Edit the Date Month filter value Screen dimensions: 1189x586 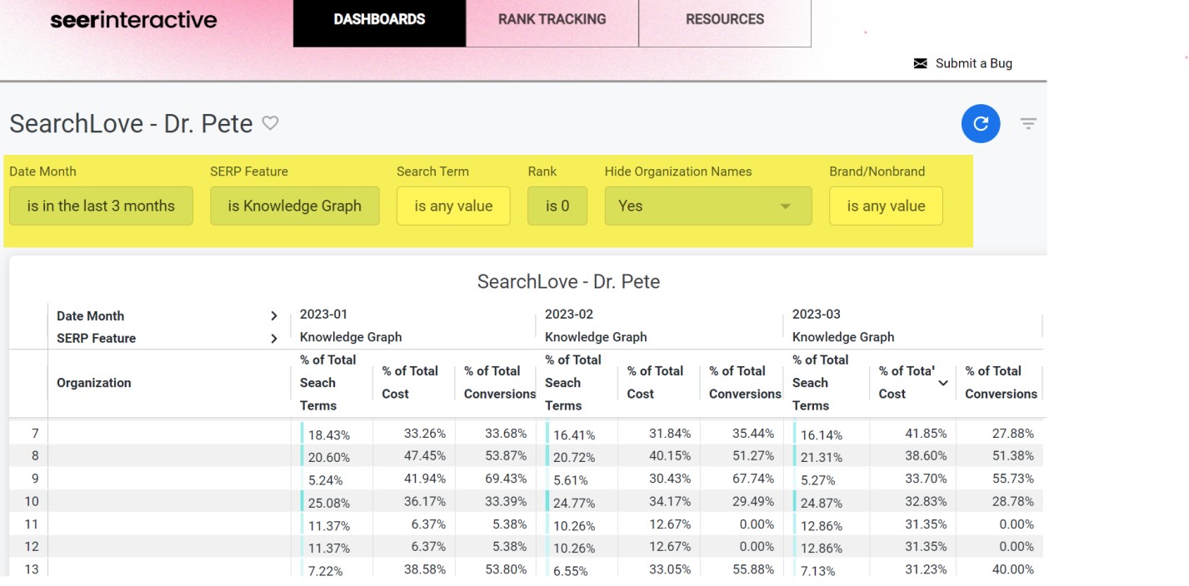pos(101,206)
